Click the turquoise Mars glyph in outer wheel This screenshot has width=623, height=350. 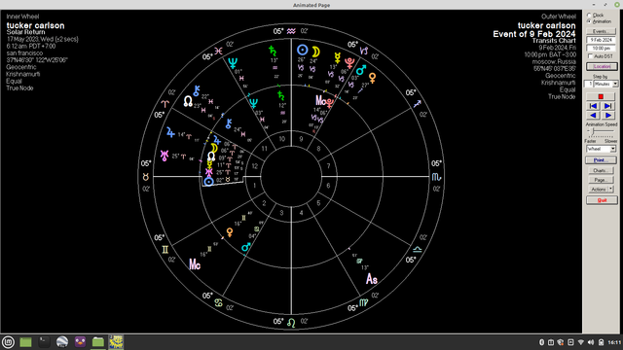coord(361,70)
